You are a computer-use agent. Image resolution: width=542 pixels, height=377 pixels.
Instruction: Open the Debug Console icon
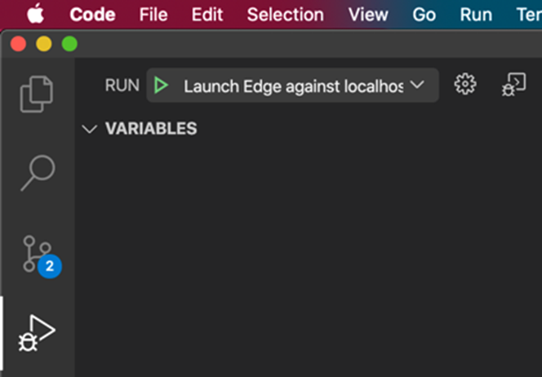tap(513, 85)
